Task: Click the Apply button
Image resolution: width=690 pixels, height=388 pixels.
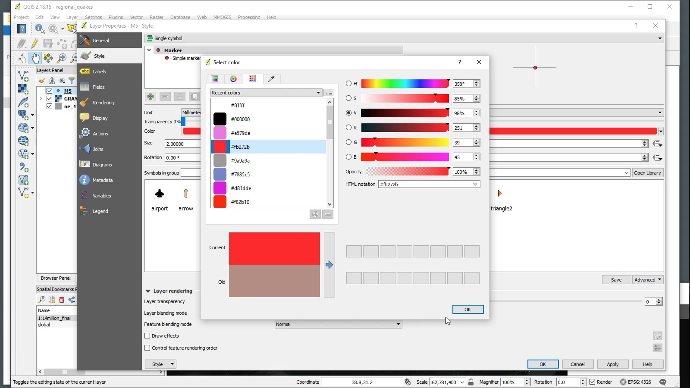Action: (612, 364)
